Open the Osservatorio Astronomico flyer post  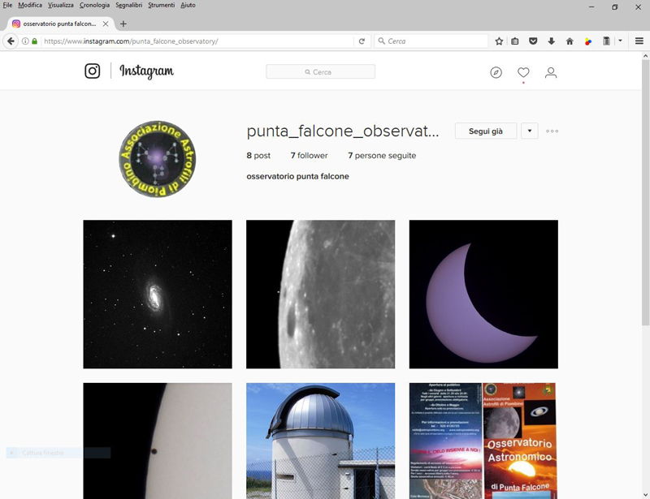tap(483, 441)
